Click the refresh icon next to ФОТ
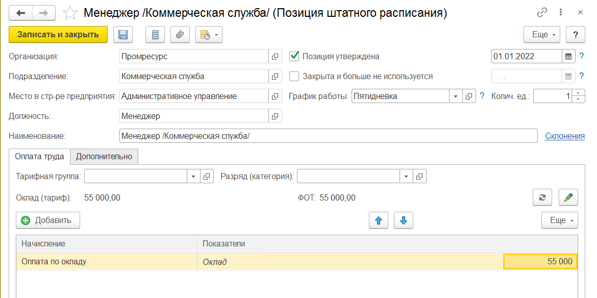 542,197
